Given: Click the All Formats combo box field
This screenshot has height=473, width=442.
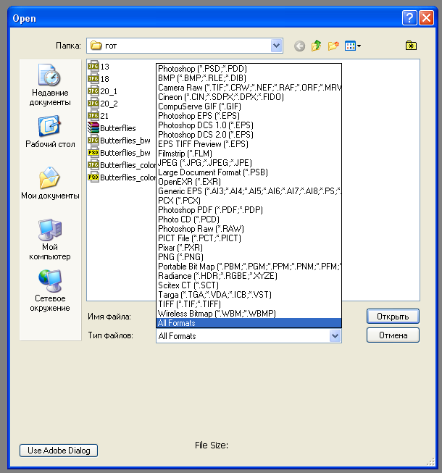Looking at the screenshot, I should [249, 336].
